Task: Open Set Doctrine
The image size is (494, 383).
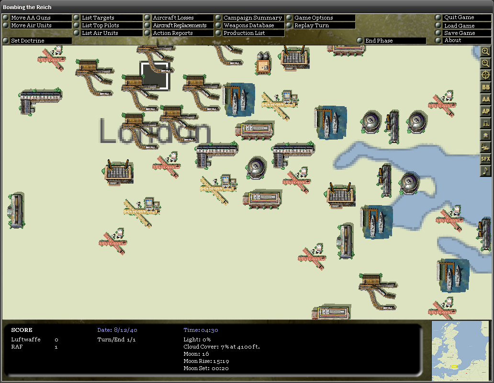Action: tap(37, 41)
